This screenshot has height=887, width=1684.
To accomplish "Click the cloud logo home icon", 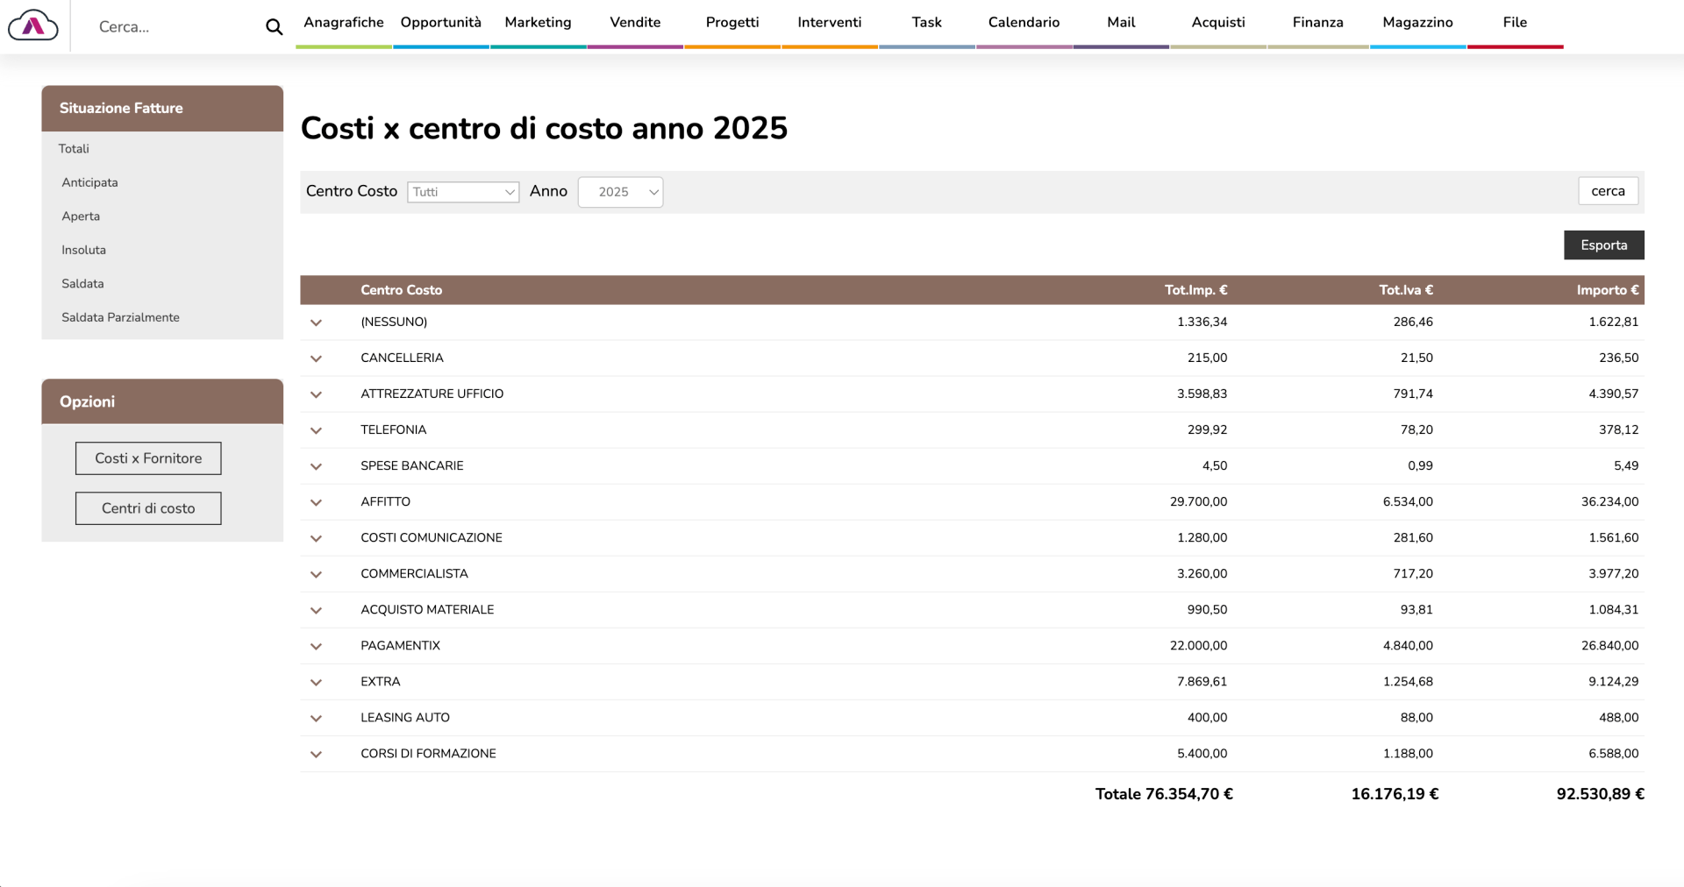I will [x=33, y=25].
